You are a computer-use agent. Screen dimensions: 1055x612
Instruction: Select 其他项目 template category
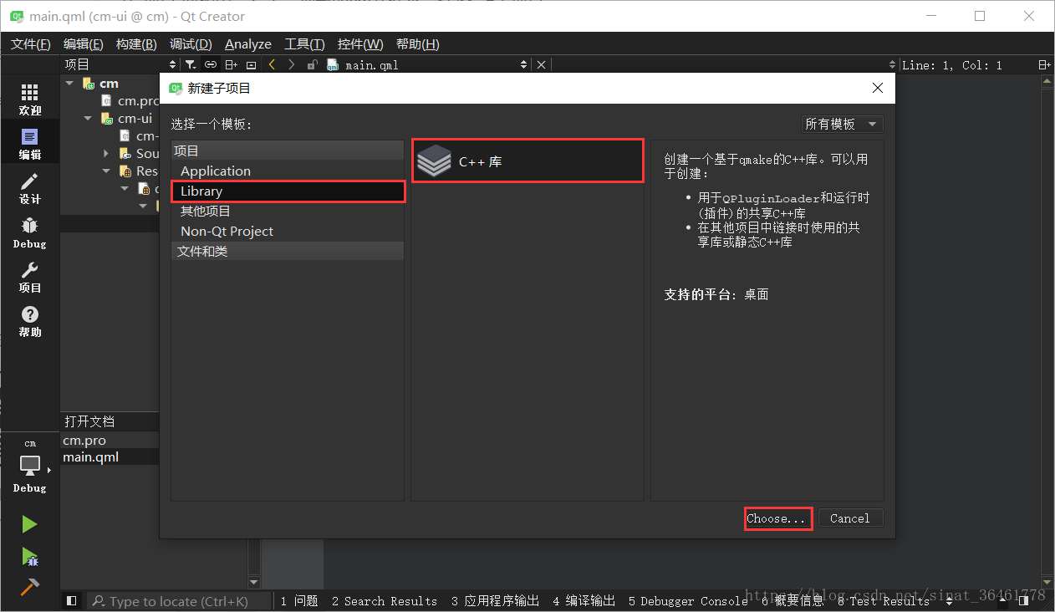tap(288, 212)
